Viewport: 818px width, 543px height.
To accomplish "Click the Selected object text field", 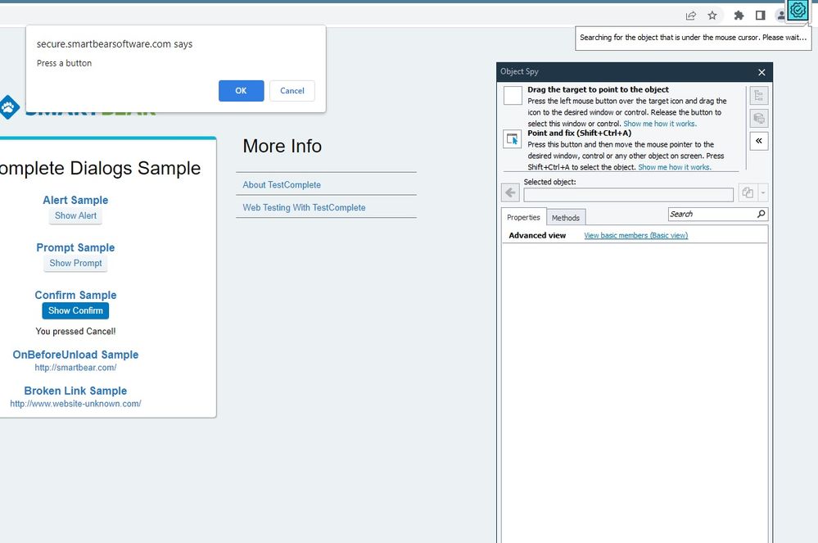I will (629, 195).
